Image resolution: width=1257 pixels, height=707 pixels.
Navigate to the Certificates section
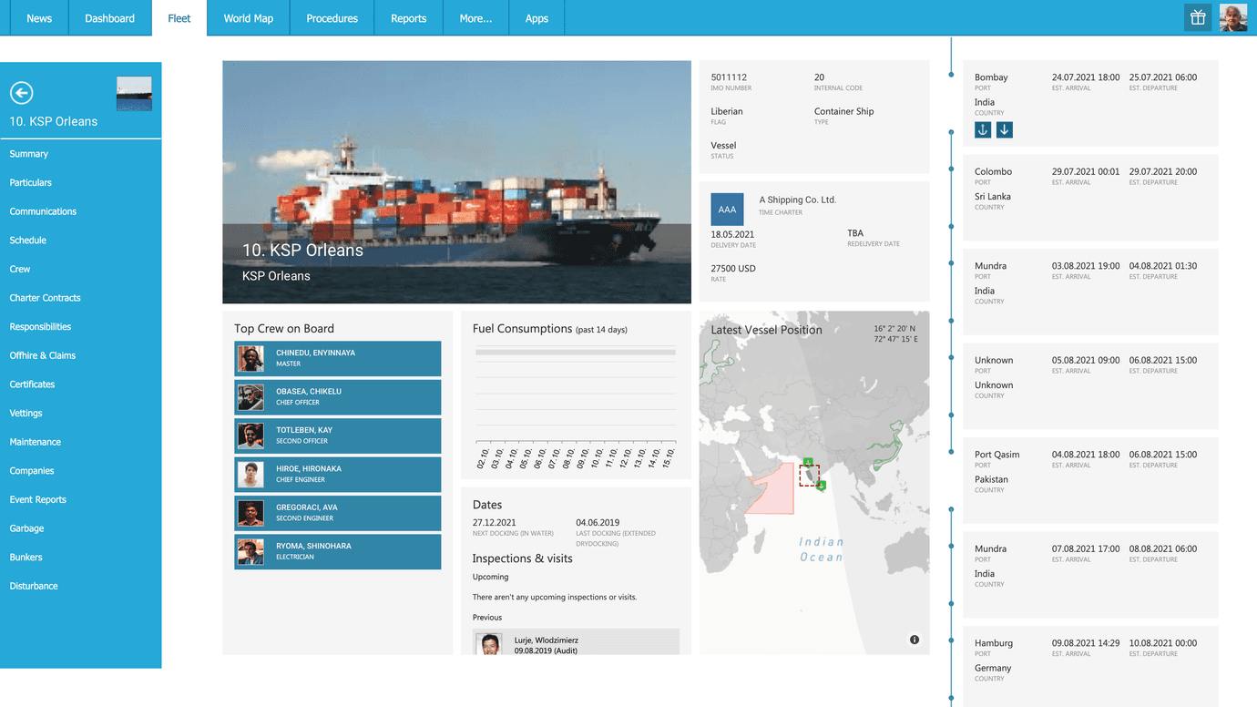coord(34,384)
